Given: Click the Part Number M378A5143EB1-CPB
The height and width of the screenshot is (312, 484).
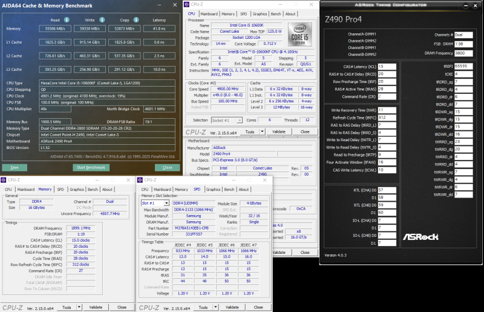Looking at the screenshot, I should pos(194,228).
